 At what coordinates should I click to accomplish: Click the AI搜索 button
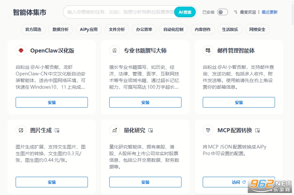point(185,12)
